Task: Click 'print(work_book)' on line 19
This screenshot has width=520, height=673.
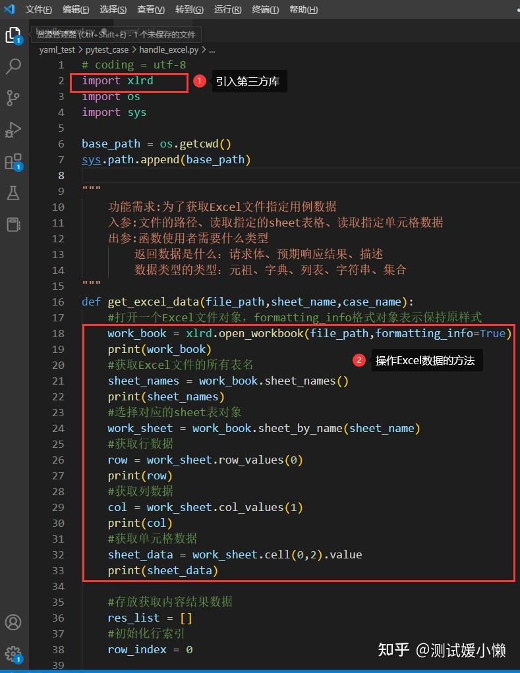Action: point(159,350)
